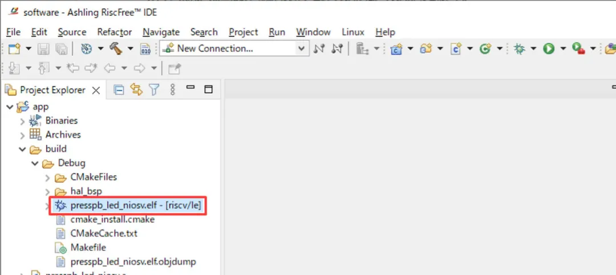Open the Search menu

[204, 32]
